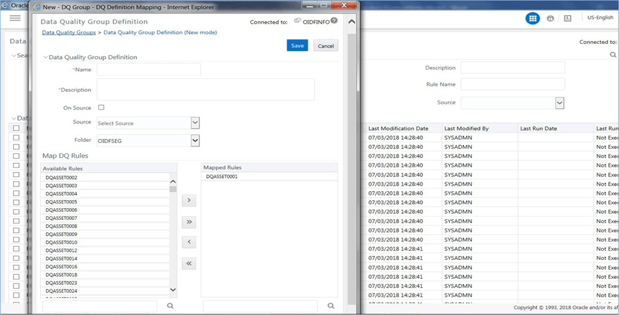This screenshot has width=619, height=315.
Task: Move all rules to Mapped Rules
Action: [x=189, y=222]
